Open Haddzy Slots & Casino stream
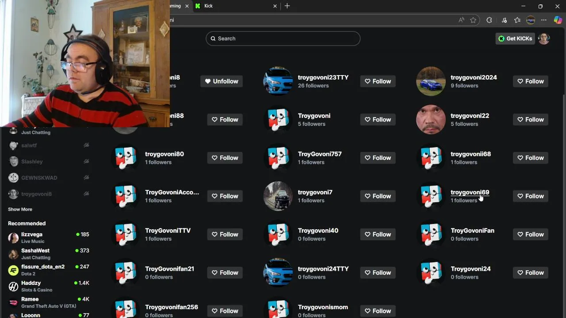The width and height of the screenshot is (566, 318). click(49, 286)
